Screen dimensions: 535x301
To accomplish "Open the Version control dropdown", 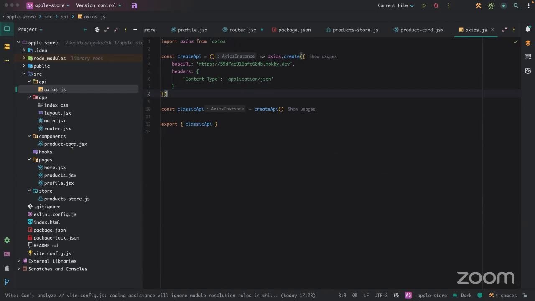I will (x=99, y=5).
